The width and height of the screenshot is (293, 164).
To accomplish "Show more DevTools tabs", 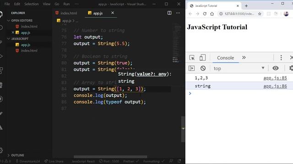I will point(244,58).
